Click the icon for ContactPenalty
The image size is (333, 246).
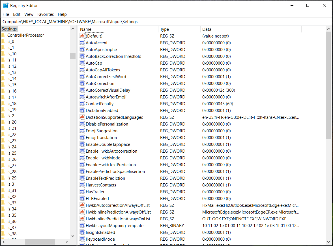82,104
